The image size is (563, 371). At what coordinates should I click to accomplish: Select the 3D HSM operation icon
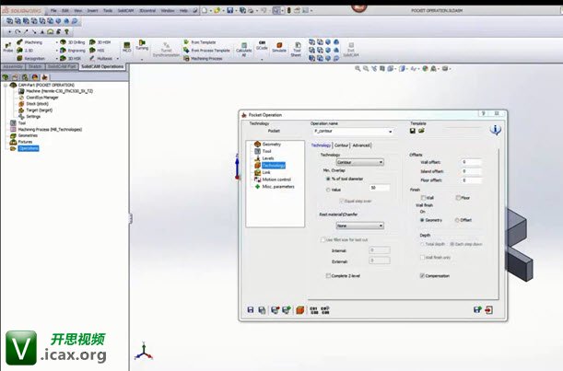click(93, 42)
